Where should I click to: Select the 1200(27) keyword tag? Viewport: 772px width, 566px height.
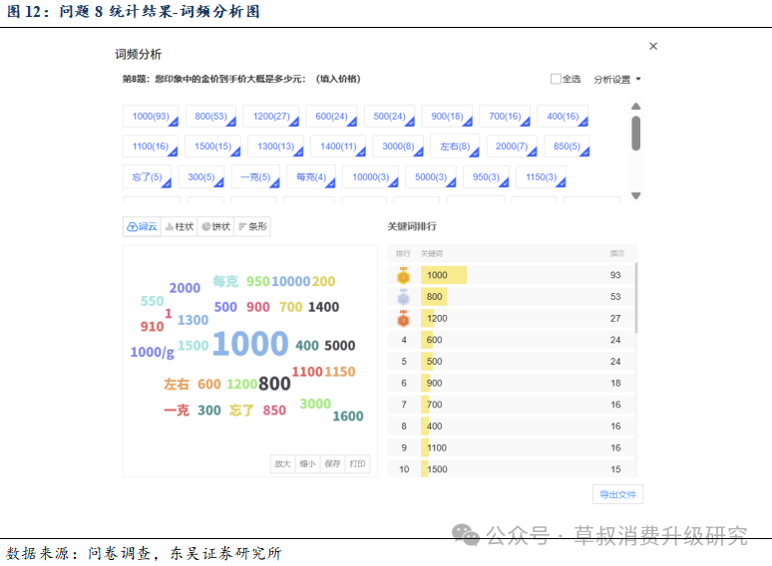[271, 116]
